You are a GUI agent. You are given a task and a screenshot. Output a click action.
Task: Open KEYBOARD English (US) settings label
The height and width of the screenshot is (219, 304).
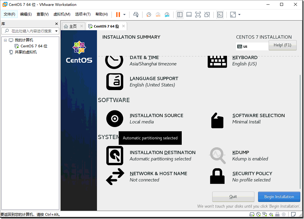tap(245, 61)
